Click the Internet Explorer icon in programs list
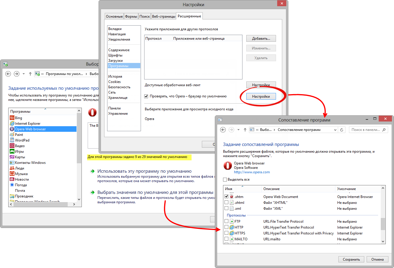 click(12, 124)
